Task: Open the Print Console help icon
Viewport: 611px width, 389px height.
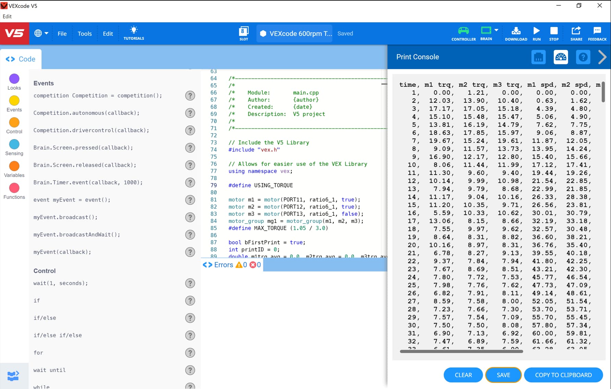Action: [x=583, y=57]
